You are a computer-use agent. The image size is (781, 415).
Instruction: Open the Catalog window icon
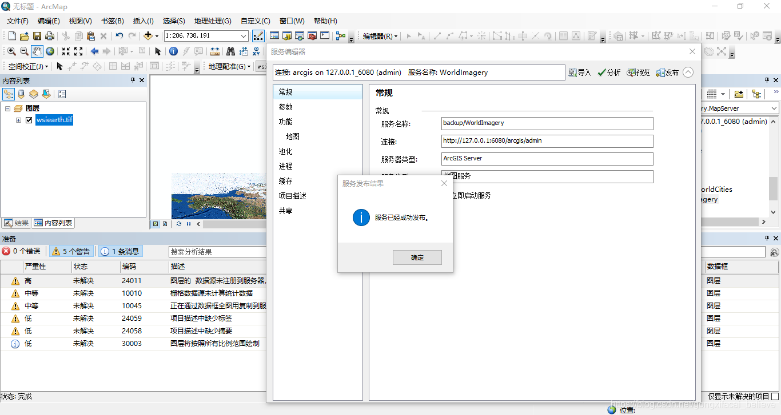[x=287, y=36]
